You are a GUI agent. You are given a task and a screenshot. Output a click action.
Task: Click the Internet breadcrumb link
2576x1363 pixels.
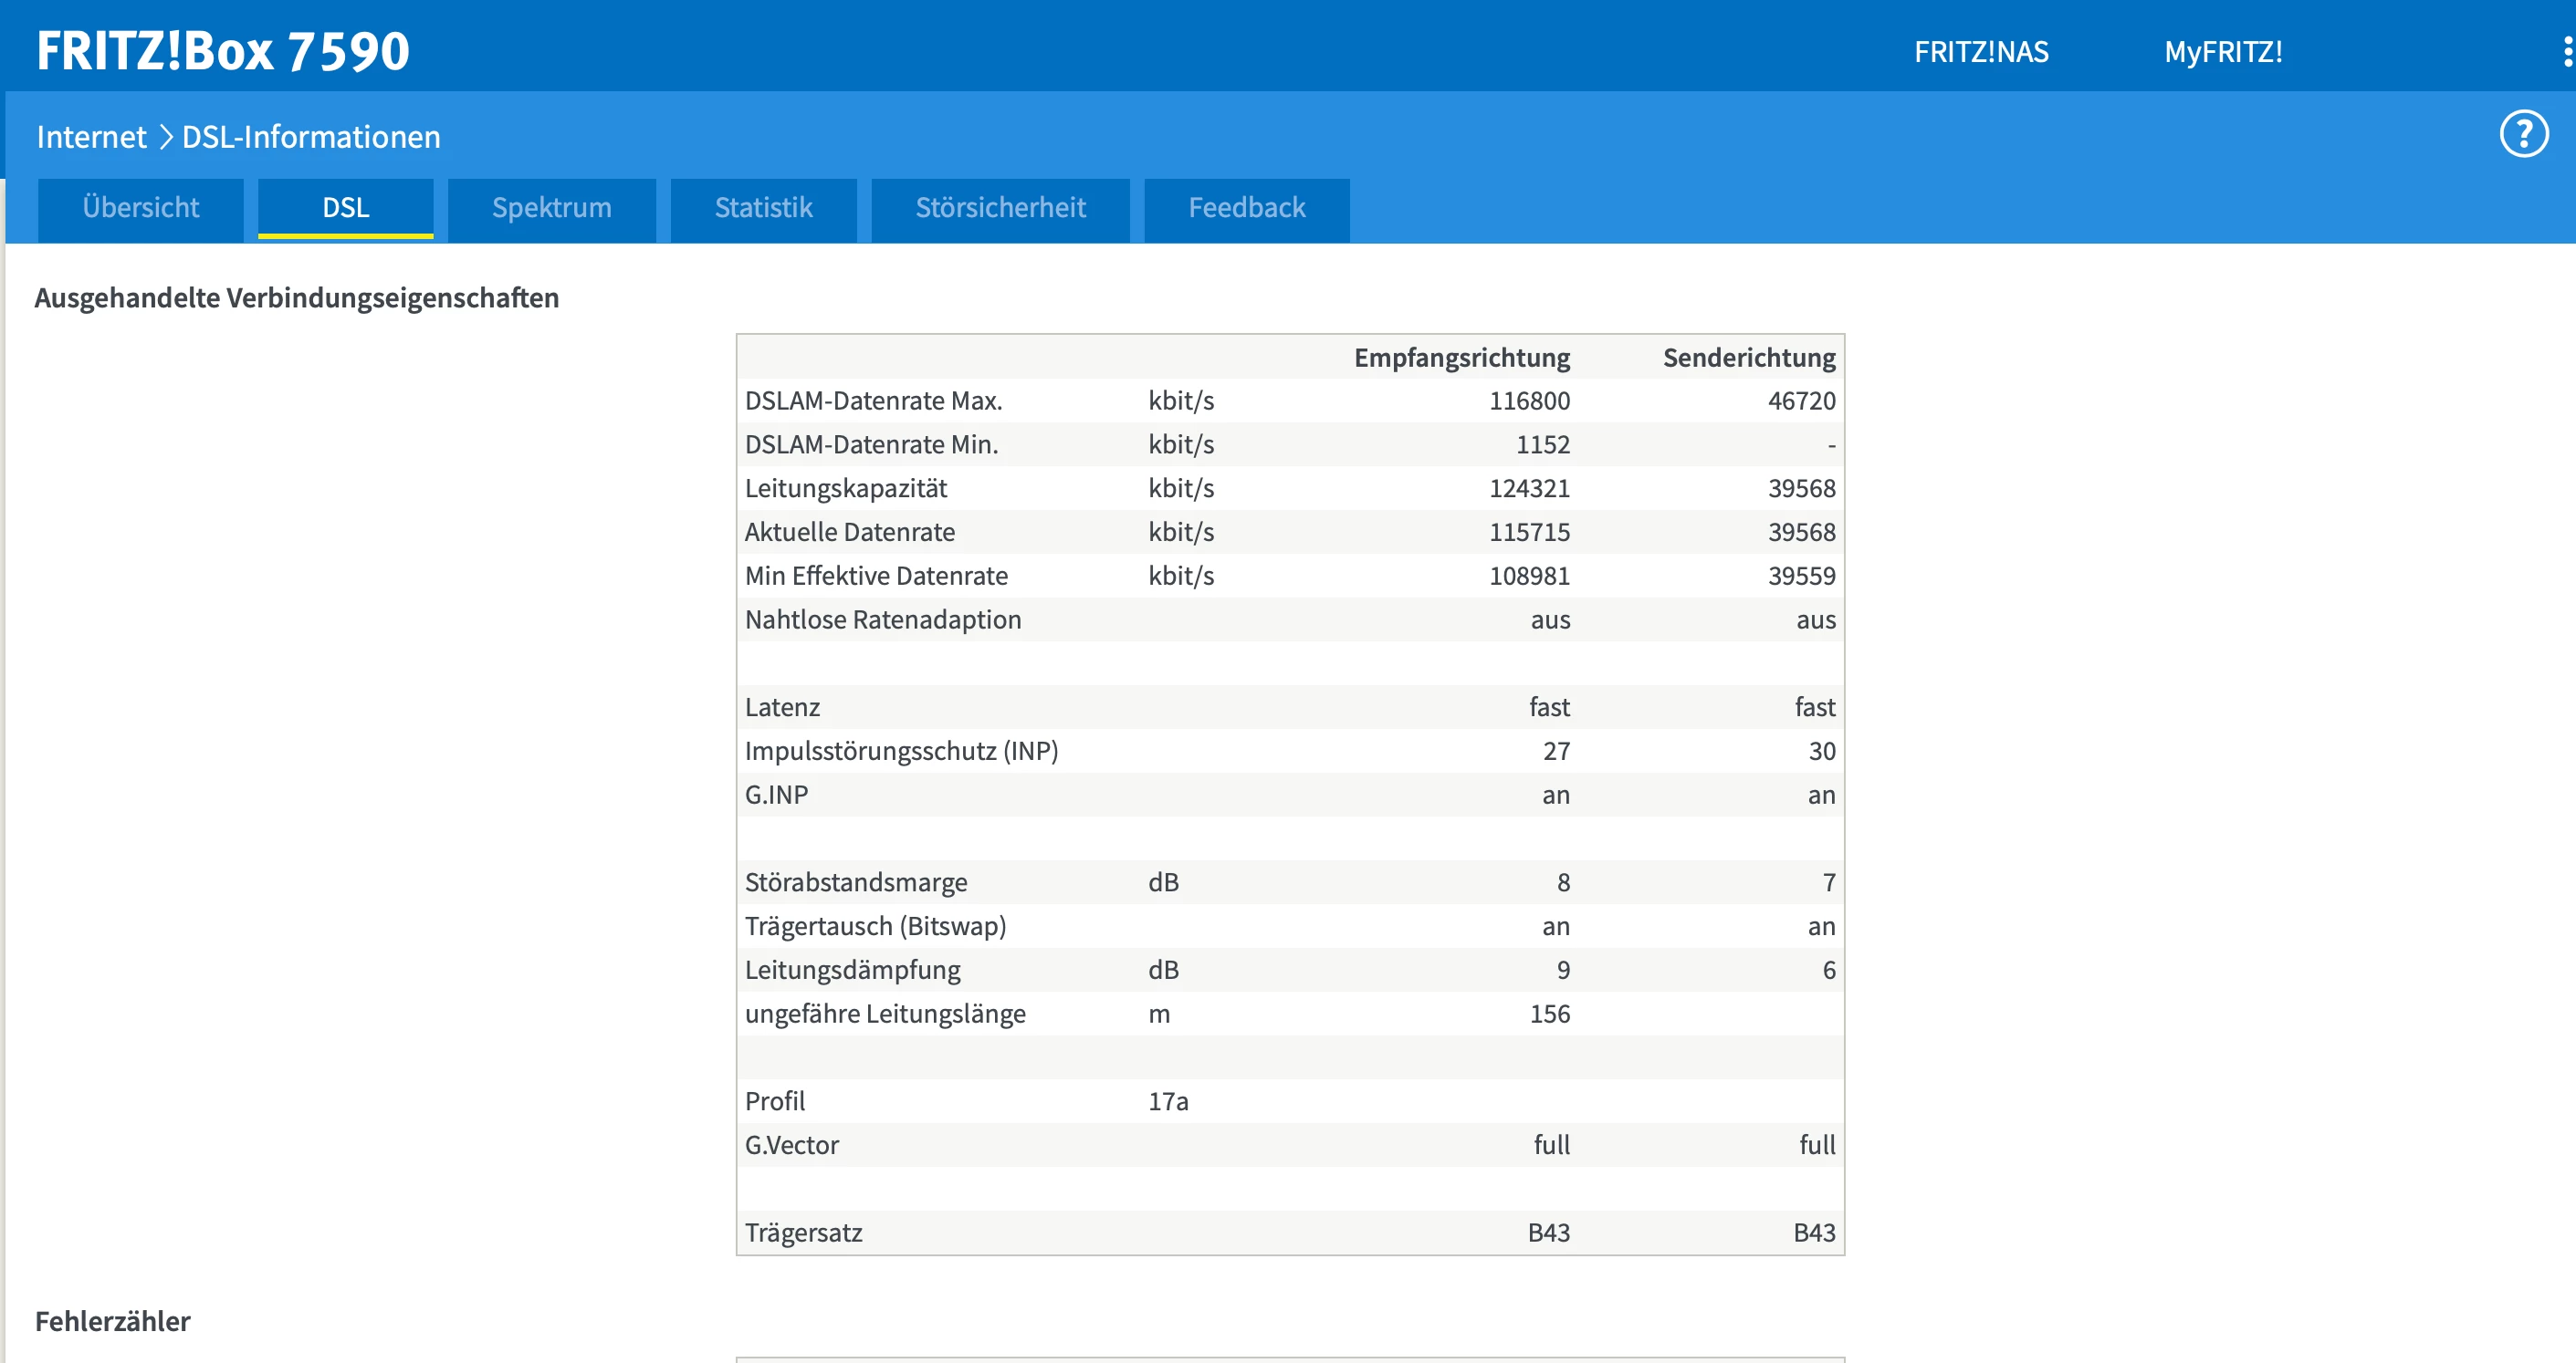[91, 137]
